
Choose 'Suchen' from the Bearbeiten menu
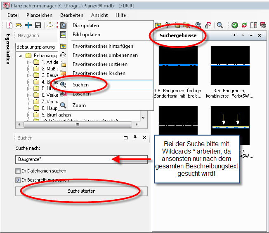point(80,84)
